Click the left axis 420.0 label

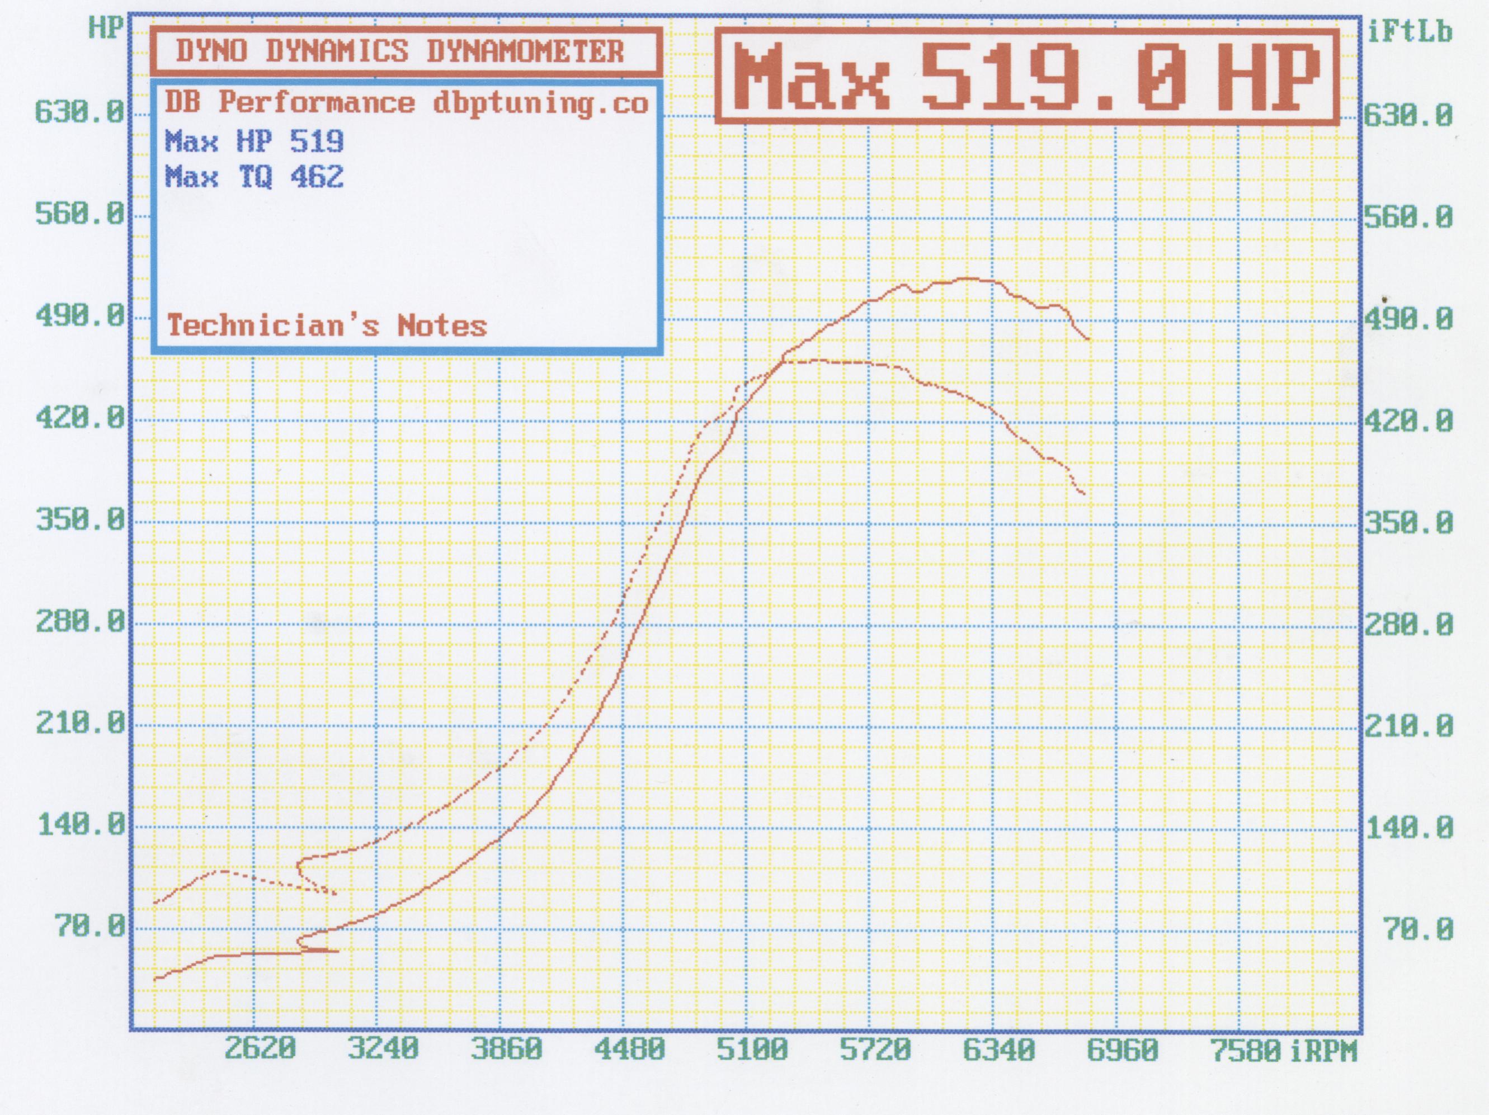[x=80, y=418]
